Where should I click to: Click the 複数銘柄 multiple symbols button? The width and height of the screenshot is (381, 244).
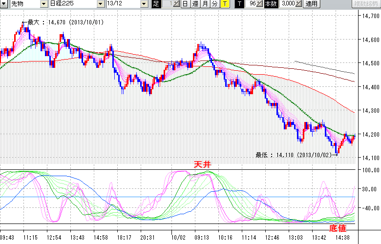[365, 4]
